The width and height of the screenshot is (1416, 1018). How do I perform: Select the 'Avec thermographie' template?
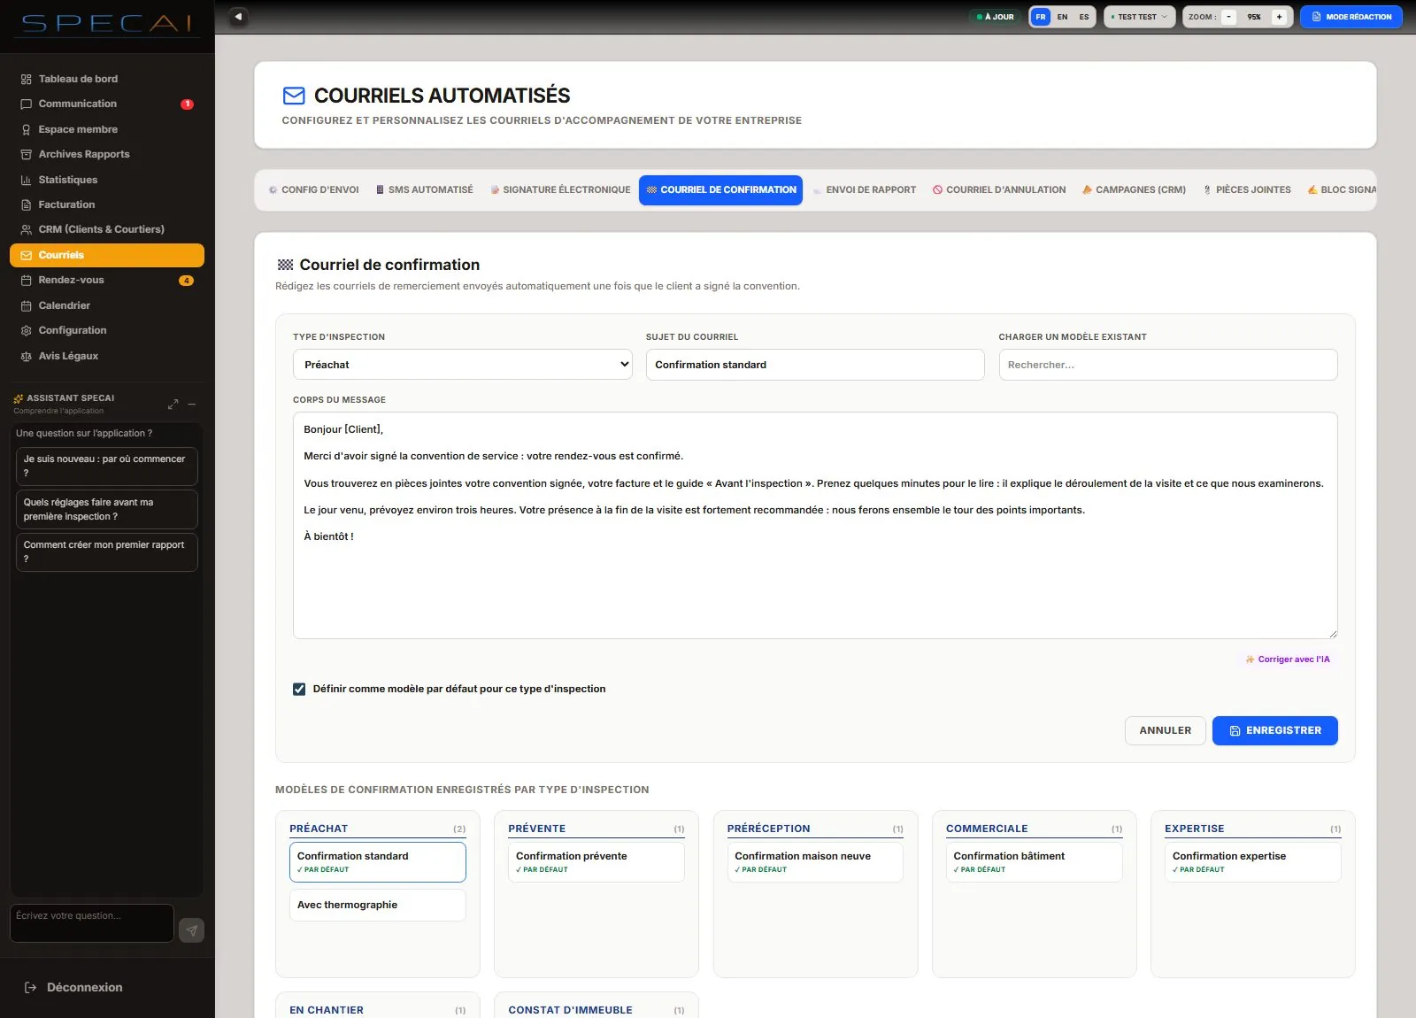378,905
